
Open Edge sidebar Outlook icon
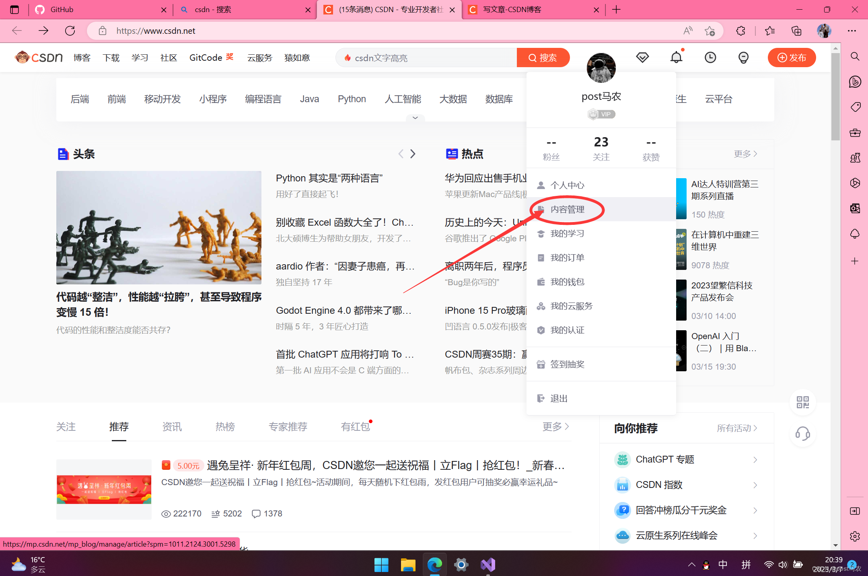pos(855,208)
